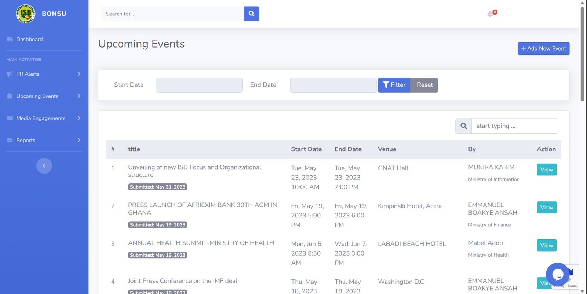Expand the PR Alerts submenu chevron
Viewport: 587px width, 294px height.
click(x=79, y=74)
